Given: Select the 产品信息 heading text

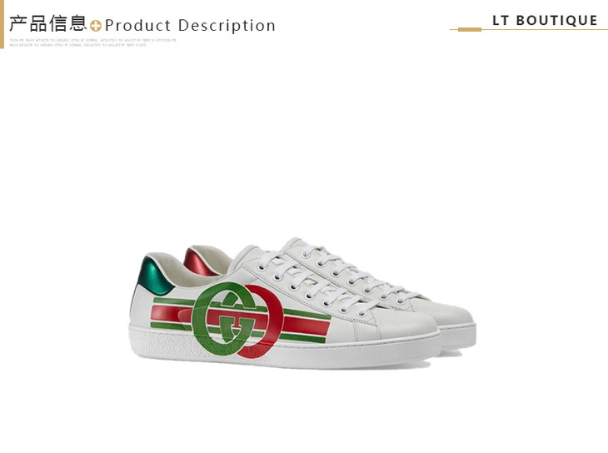Looking at the screenshot, I should (48, 23).
